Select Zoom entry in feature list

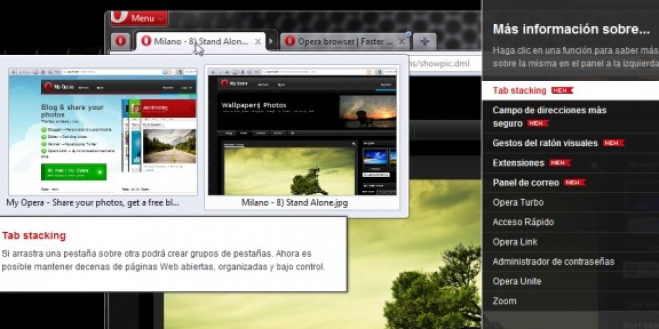(x=570, y=301)
